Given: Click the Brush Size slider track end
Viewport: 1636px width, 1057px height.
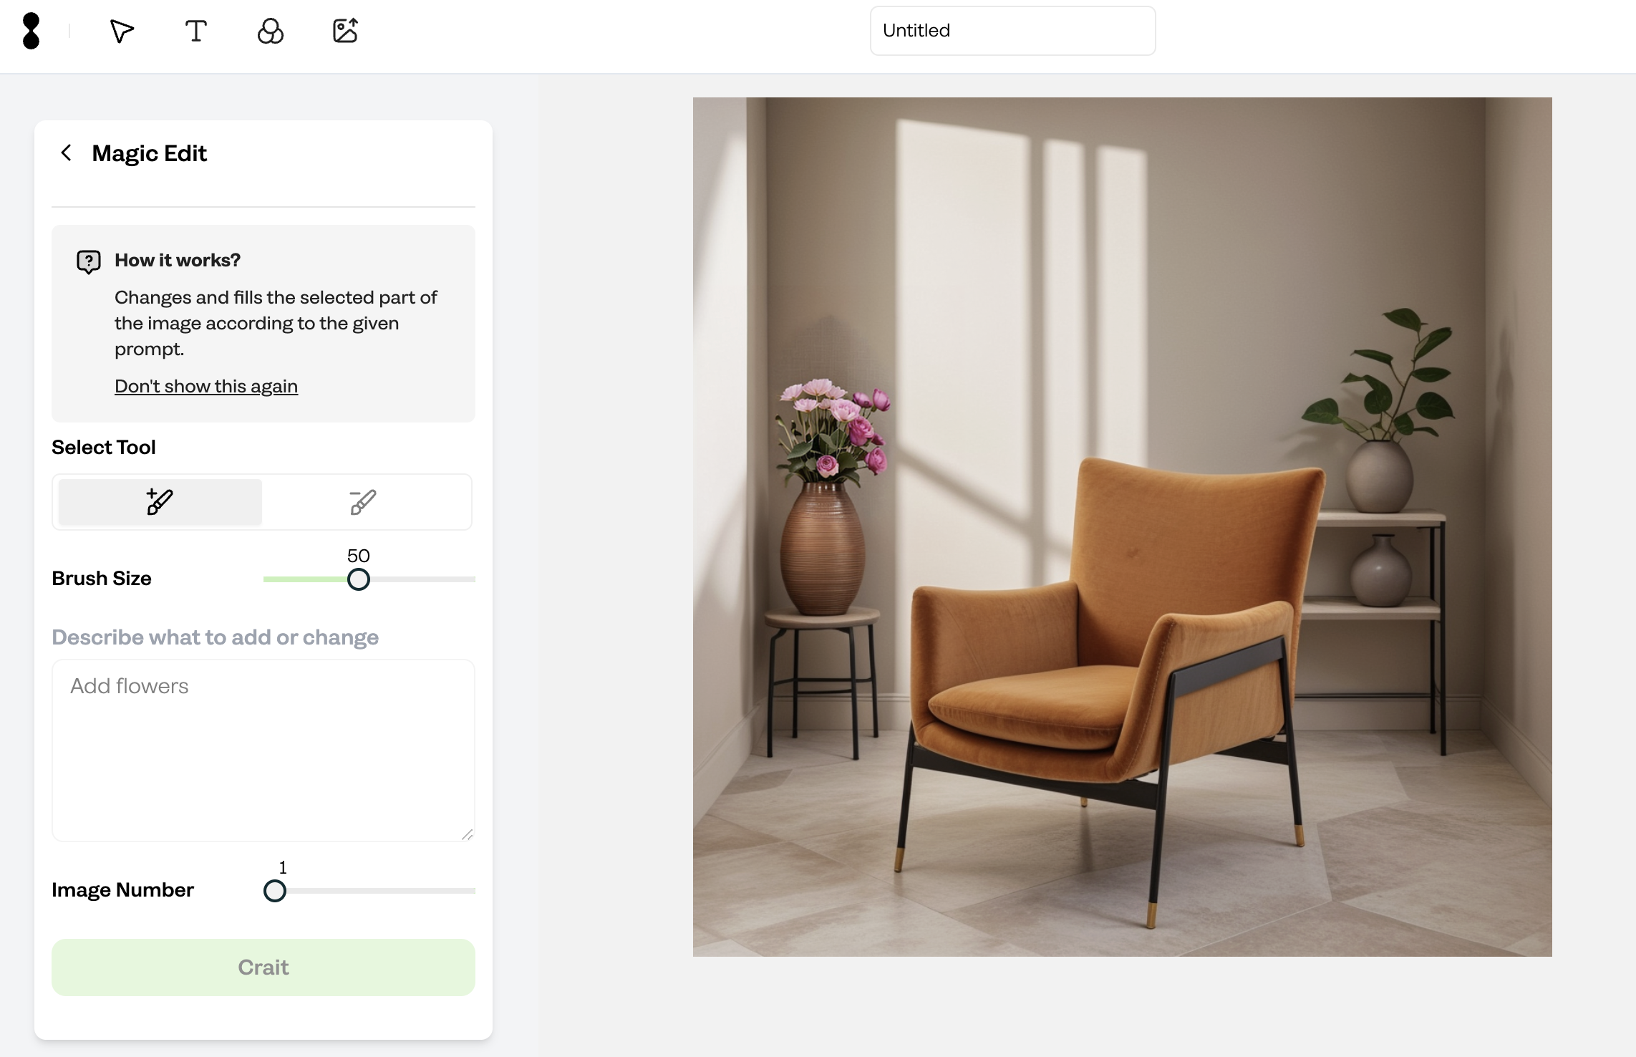Looking at the screenshot, I should click(x=473, y=579).
